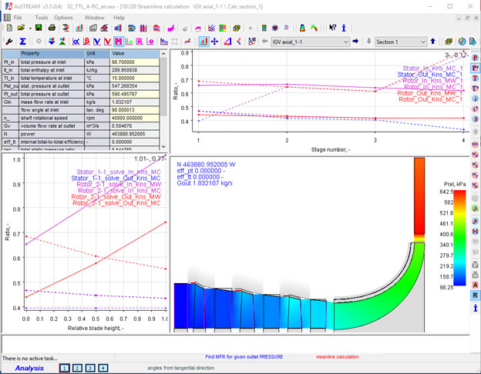Toggle the highlighted M Mach chart button
The width and height of the screenshot is (481, 374).
point(119,42)
